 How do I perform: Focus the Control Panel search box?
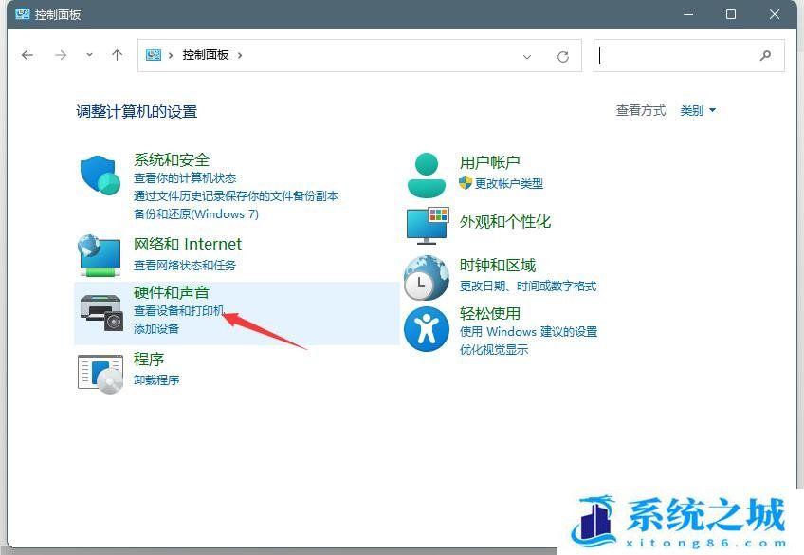pyautogui.click(x=688, y=55)
